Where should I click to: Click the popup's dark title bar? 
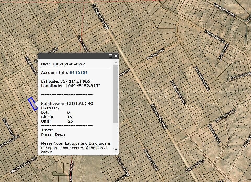pyautogui.click(x=73, y=56)
